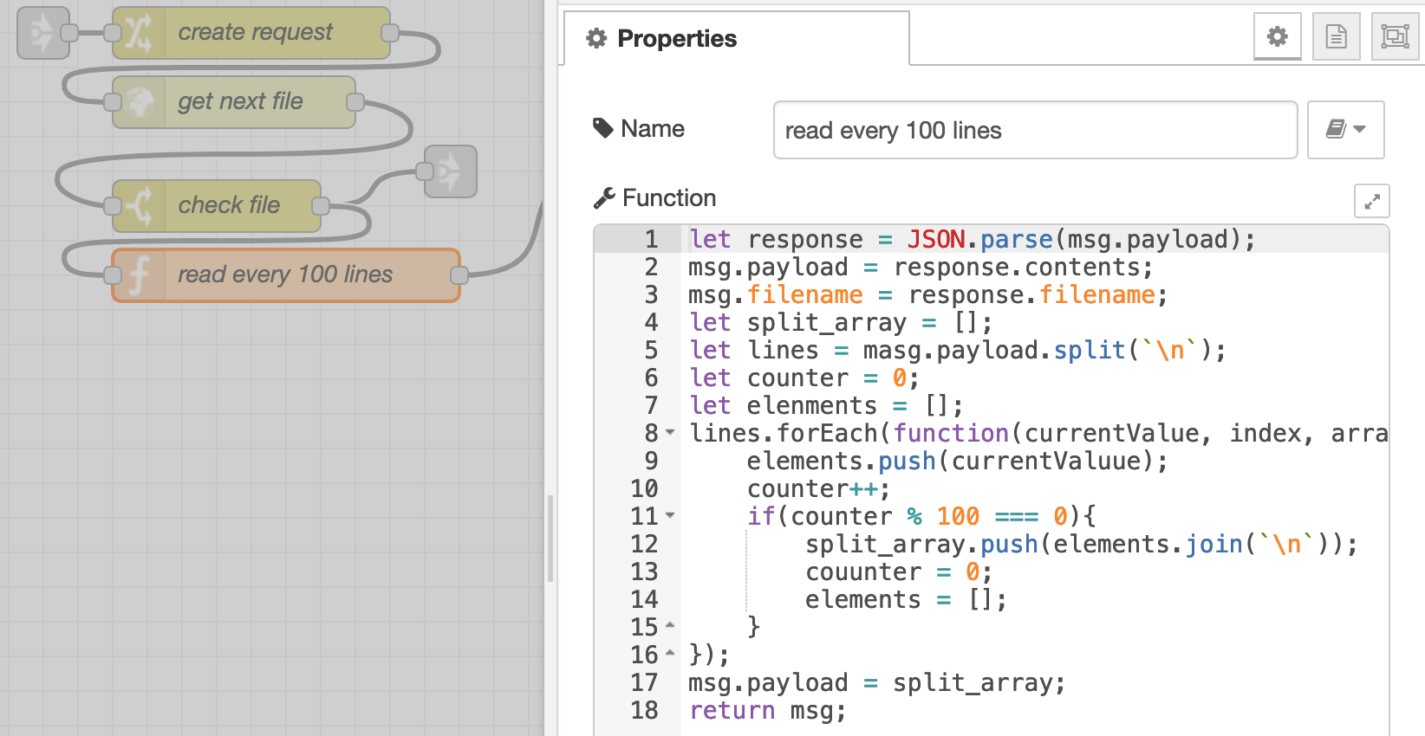Screen dimensions: 1425x736
Task: Click the shuffle icon on create request node
Action: click(x=139, y=33)
